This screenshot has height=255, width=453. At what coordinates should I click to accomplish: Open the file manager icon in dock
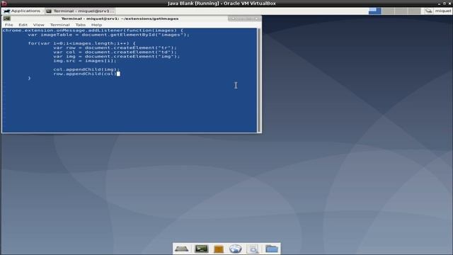(219, 249)
